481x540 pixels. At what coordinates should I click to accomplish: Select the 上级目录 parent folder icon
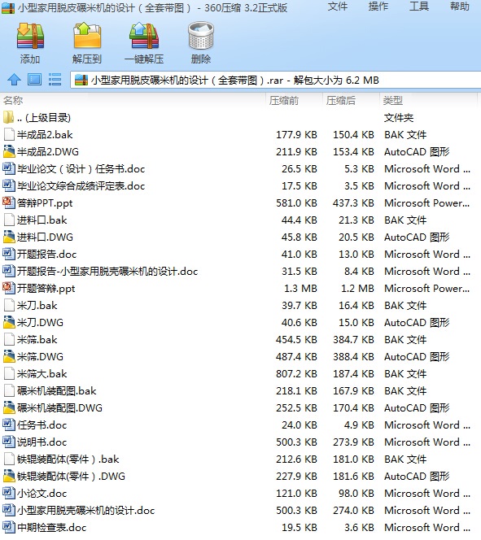[x=8, y=117]
